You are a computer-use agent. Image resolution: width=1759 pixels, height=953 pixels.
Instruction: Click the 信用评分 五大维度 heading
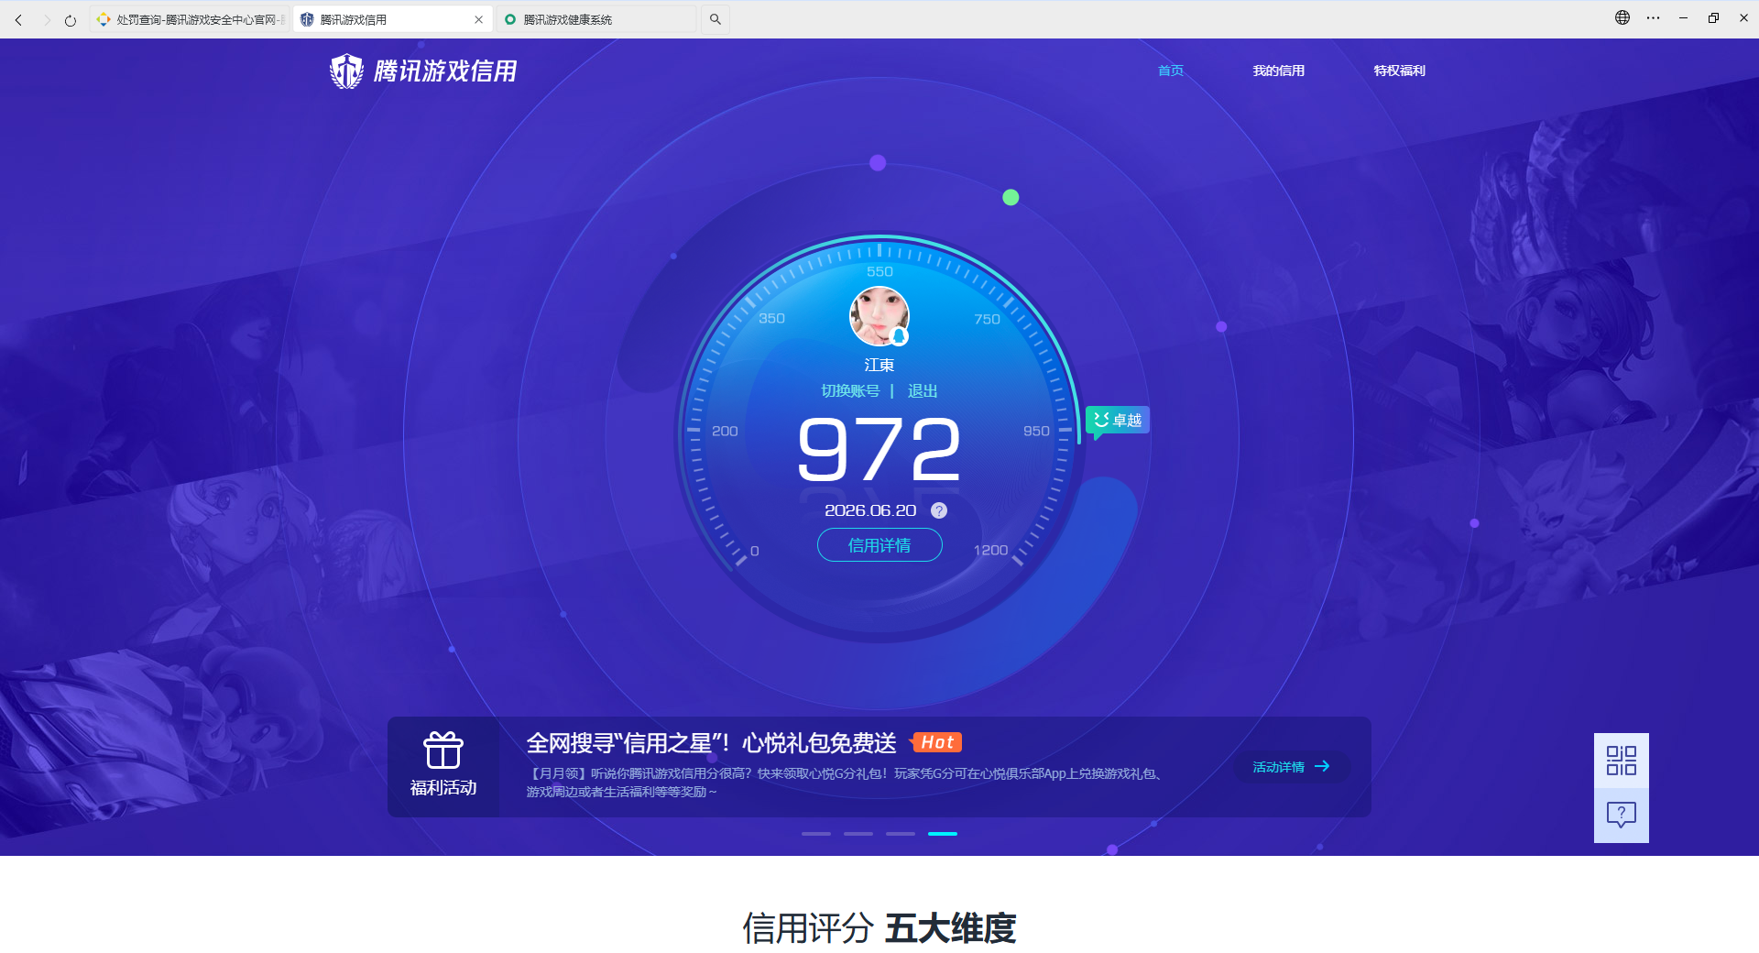click(879, 928)
